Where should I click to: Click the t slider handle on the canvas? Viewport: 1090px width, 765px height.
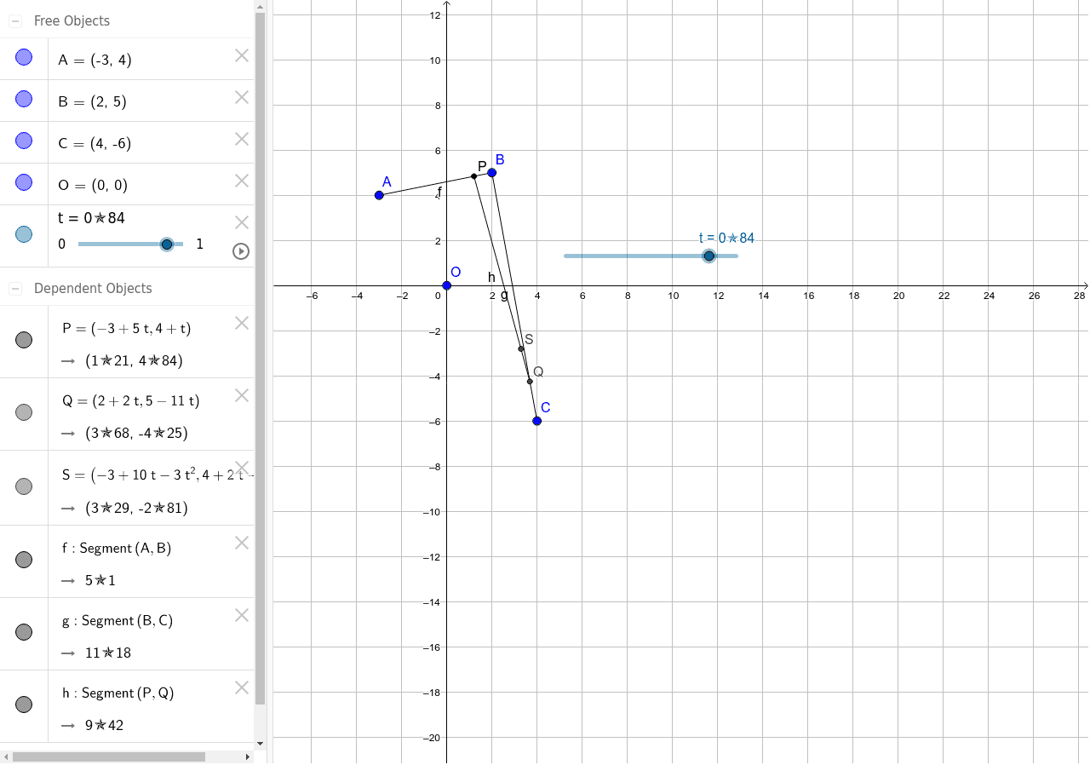(709, 256)
